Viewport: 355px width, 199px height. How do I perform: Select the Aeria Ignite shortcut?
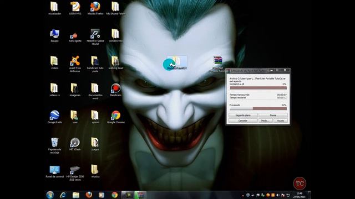pos(75,37)
